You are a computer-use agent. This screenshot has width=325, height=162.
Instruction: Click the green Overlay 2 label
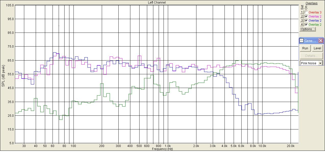pos(315,24)
